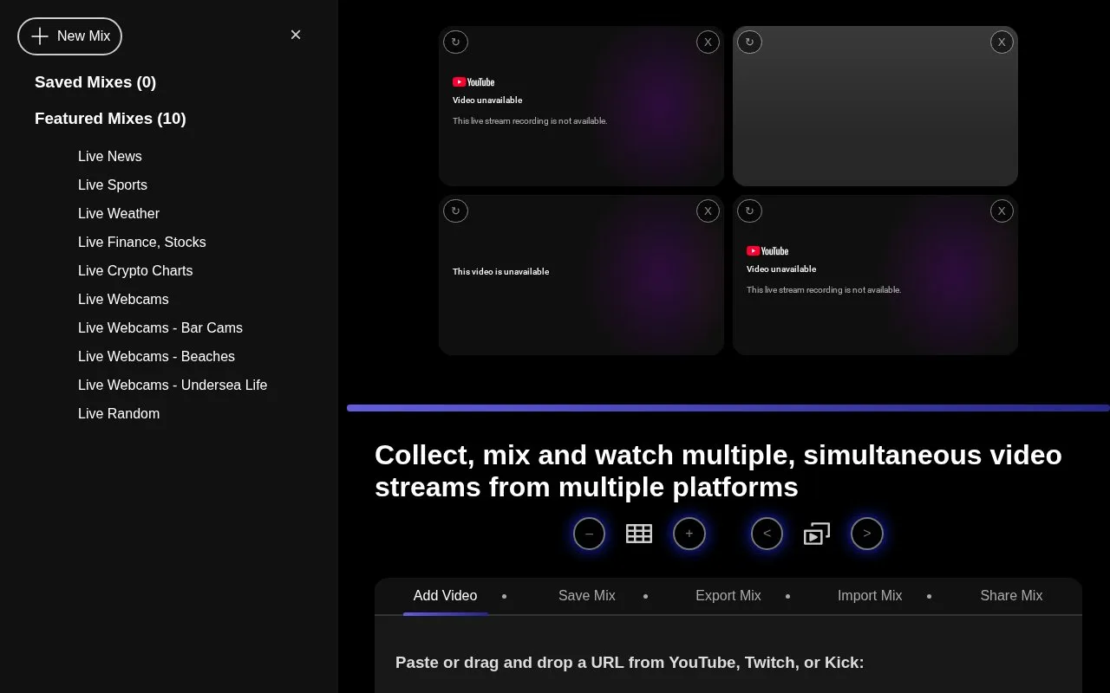Collapse Featured Mixes (10) section
The width and height of the screenshot is (1110, 693).
point(110,119)
